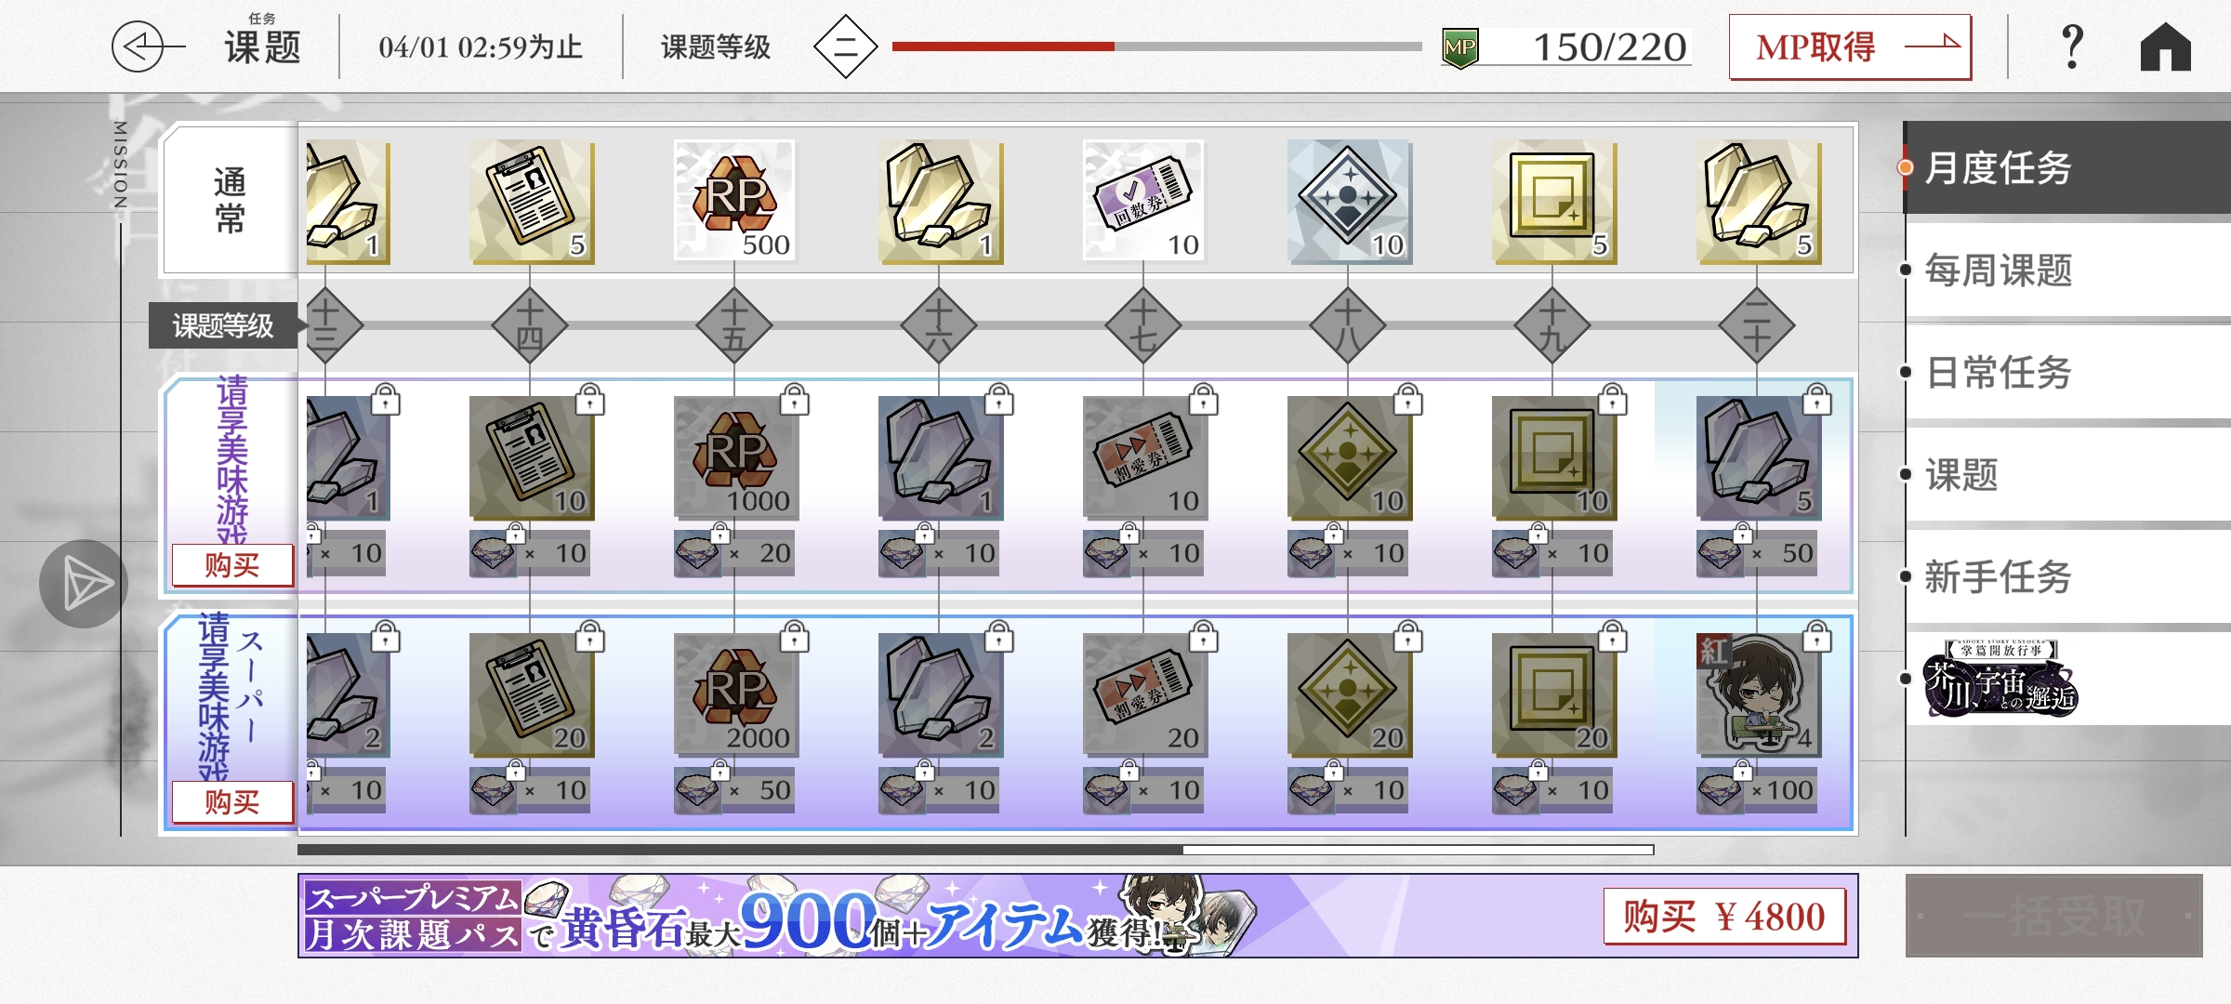Viewport: 2231px width, 1004px height.
Task: Select the RP 500 reward in 通常 row
Action: point(734,201)
